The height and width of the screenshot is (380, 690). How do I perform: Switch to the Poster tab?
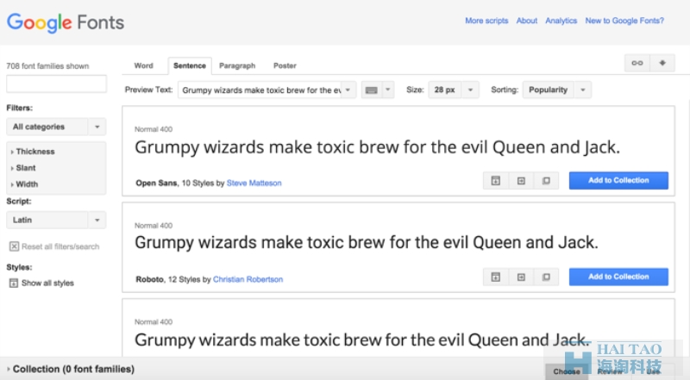coord(285,65)
